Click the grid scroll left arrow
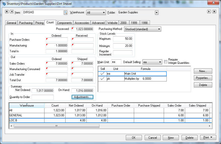 pos(11,126)
